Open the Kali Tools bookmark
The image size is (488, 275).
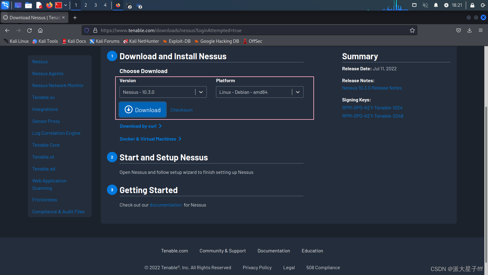45,41
